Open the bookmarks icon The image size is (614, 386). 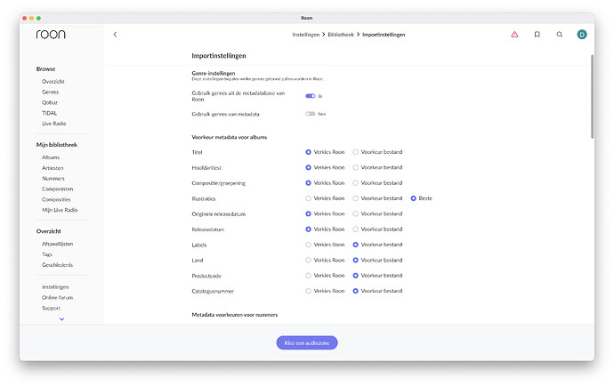(537, 35)
